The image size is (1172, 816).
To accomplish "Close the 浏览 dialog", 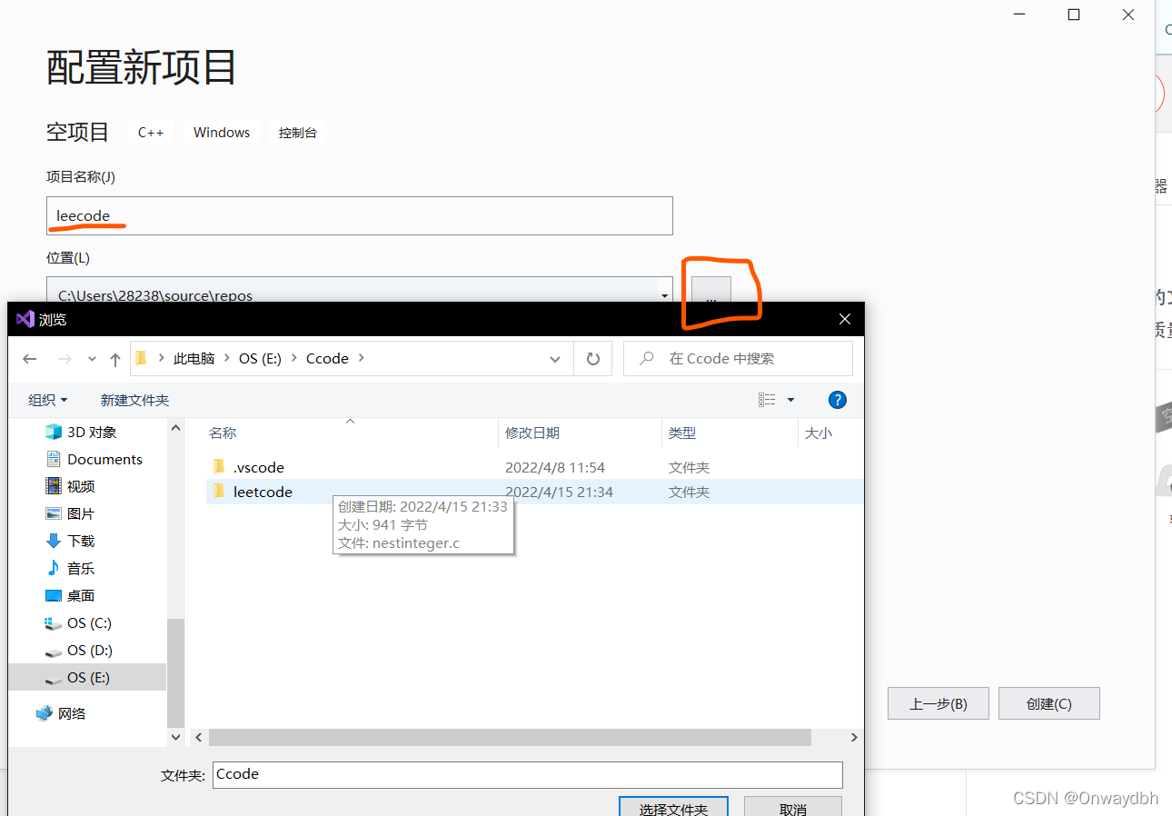I will [x=845, y=319].
